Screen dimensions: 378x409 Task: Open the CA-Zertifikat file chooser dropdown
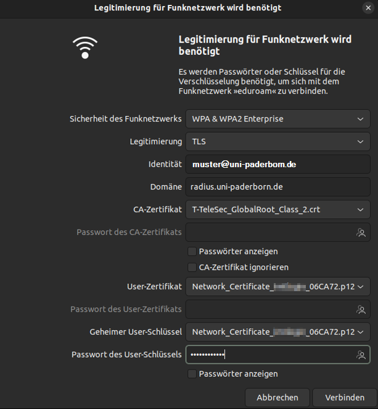pyautogui.click(x=277, y=210)
